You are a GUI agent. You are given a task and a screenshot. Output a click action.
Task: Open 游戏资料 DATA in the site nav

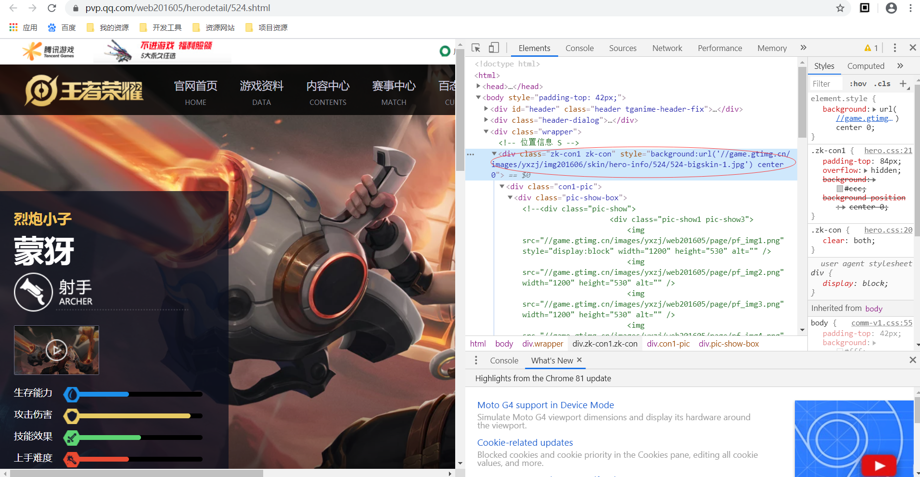[261, 92]
